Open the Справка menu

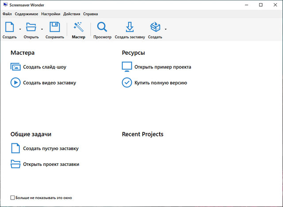pyautogui.click(x=90, y=14)
